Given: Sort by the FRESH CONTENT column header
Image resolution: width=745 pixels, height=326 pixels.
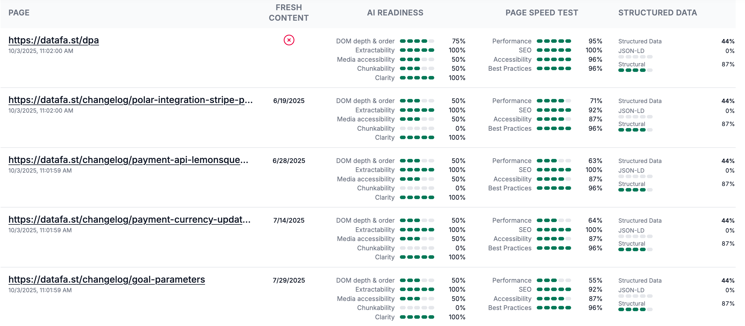Looking at the screenshot, I should pos(288,13).
